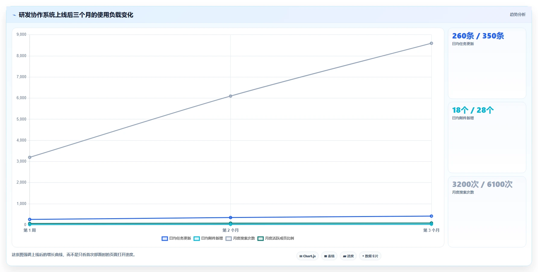The height and width of the screenshot is (272, 538).
Task: Click the 月度搜索次数 caption in the third card
Action: click(x=463, y=192)
